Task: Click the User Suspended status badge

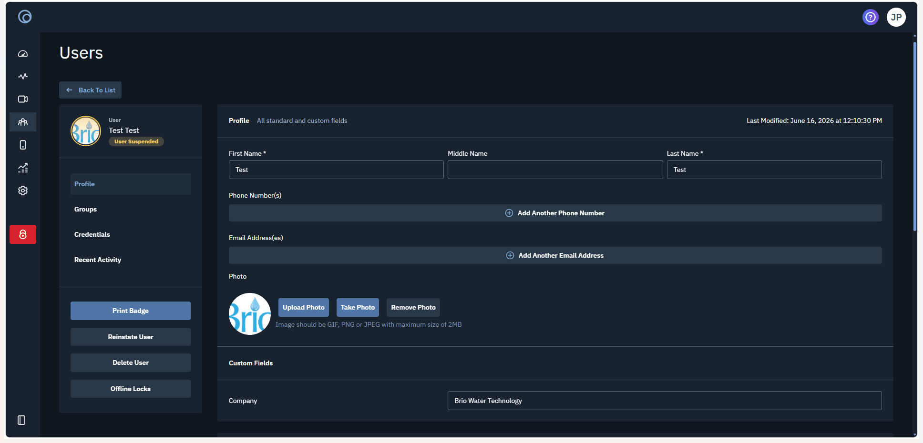Action: click(136, 141)
